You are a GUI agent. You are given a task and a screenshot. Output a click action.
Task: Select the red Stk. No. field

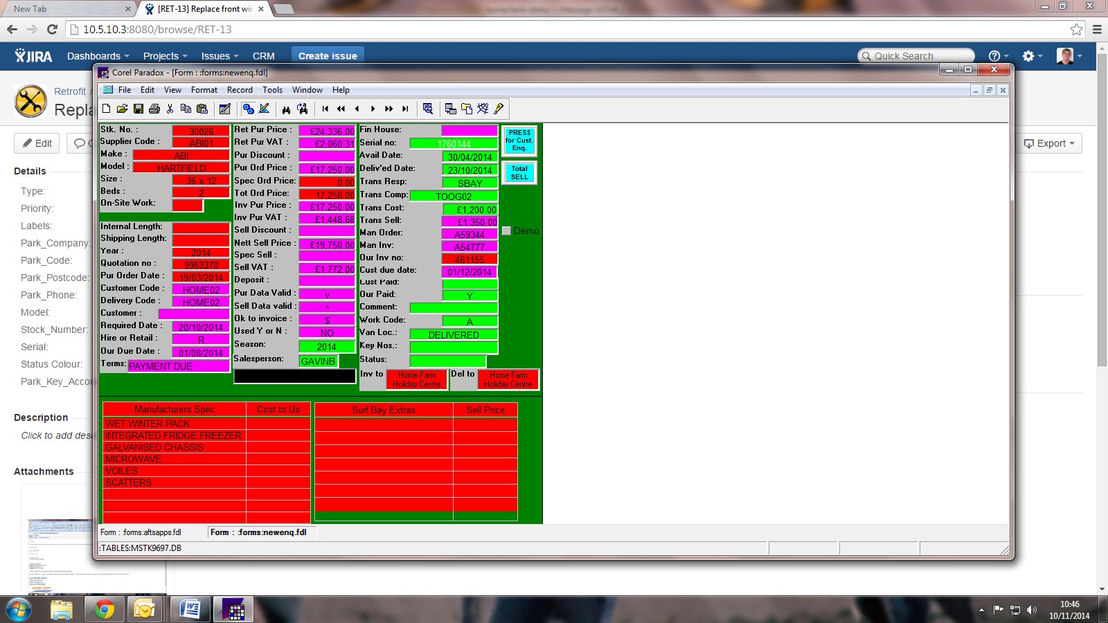201,131
